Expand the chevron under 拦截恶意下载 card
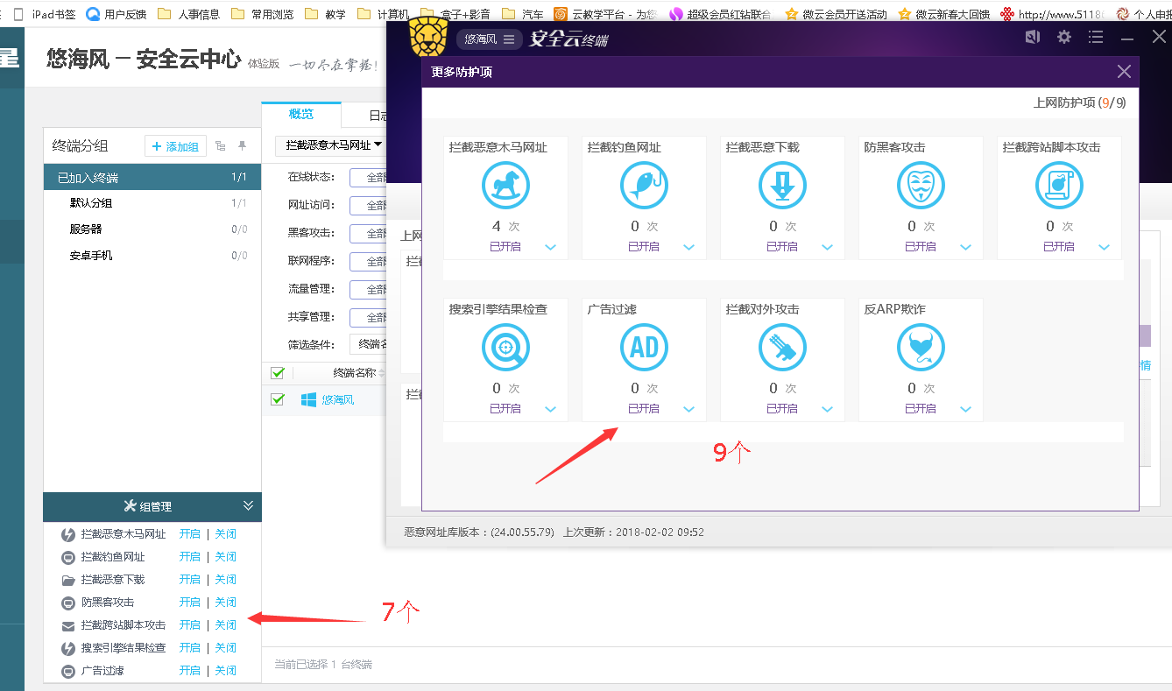The height and width of the screenshot is (691, 1172). click(827, 247)
